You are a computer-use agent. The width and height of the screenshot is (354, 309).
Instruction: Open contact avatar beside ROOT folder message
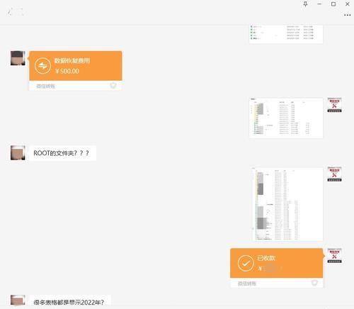18,153
